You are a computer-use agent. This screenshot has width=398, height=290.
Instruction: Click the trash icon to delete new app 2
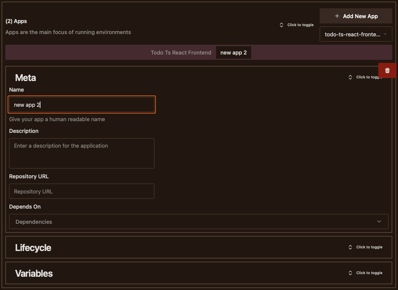pos(387,70)
